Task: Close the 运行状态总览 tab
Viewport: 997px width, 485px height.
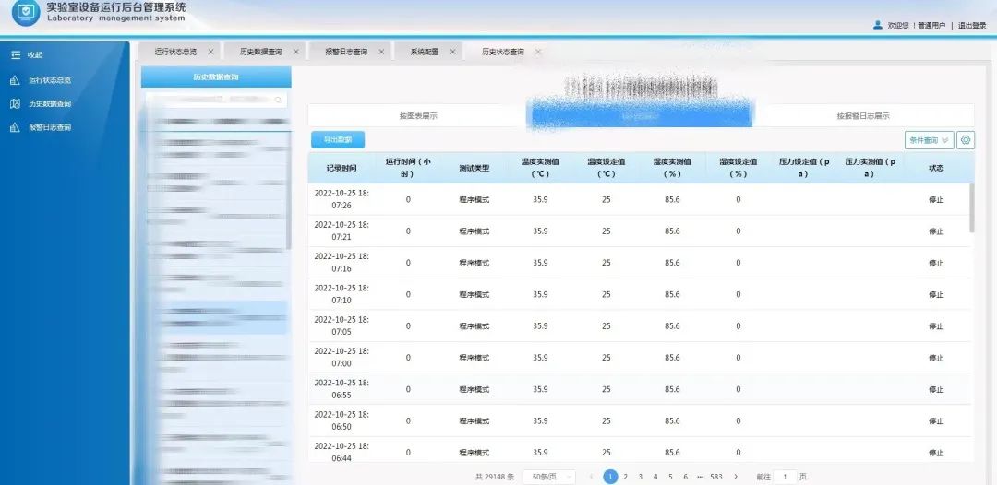Action: pyautogui.click(x=210, y=52)
